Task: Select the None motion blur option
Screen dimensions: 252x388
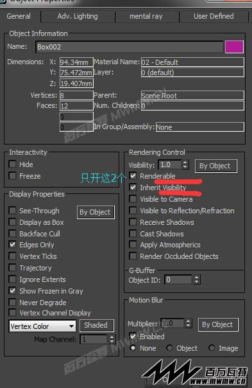Action: [133, 348]
